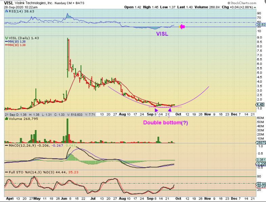The image size is (266, 202).
Task: Select the VISL (Daily) 1.43 legend label
Action: (24, 38)
